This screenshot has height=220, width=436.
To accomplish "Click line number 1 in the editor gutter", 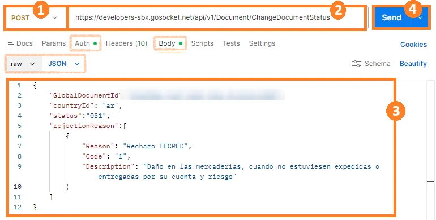I will click(19, 86).
